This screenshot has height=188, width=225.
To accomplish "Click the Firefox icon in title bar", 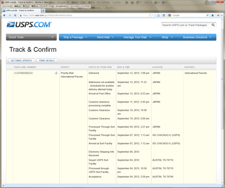I will 3,2.
